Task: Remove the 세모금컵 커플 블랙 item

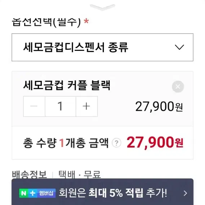Action: 178,87
